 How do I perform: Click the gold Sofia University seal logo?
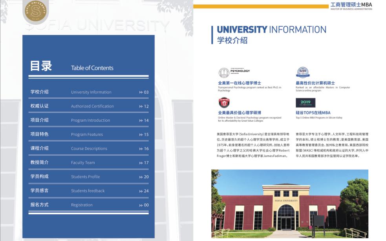pos(36,11)
